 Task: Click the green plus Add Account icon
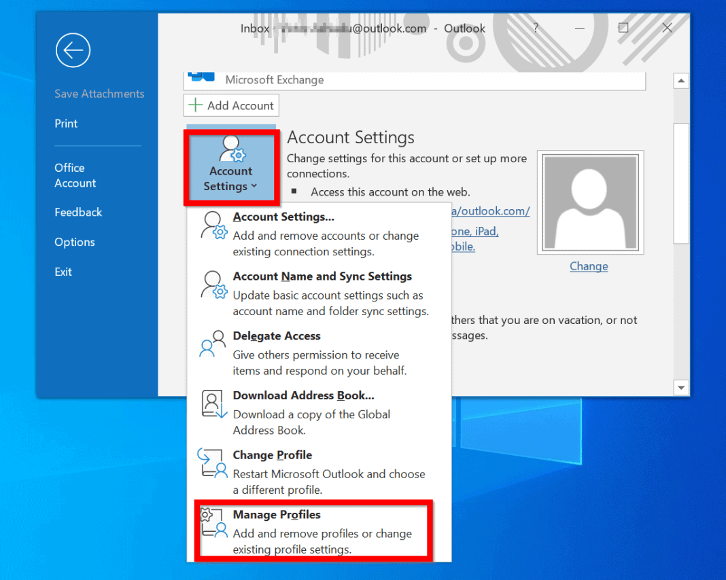[x=196, y=105]
